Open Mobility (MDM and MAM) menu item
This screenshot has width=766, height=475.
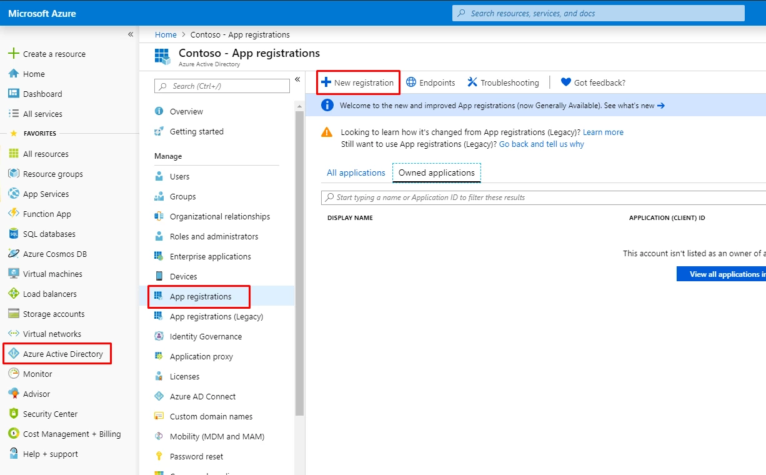217,436
